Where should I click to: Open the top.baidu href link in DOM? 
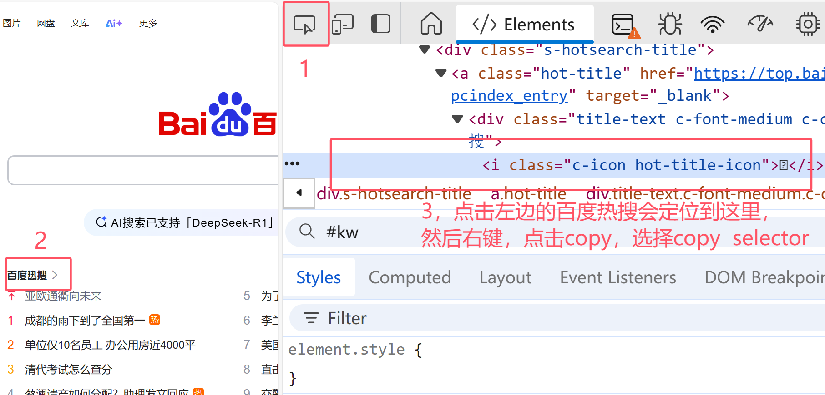pyautogui.click(x=759, y=73)
